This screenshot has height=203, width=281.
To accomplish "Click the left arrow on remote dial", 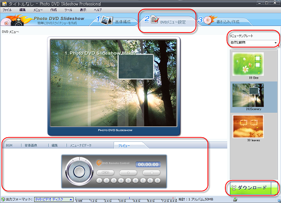I will coord(72,172).
